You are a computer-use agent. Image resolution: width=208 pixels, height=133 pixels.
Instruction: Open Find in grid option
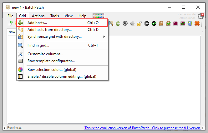pyautogui.click(x=62, y=45)
